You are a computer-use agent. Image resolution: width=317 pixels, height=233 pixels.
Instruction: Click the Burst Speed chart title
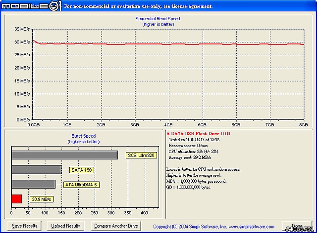click(84, 136)
